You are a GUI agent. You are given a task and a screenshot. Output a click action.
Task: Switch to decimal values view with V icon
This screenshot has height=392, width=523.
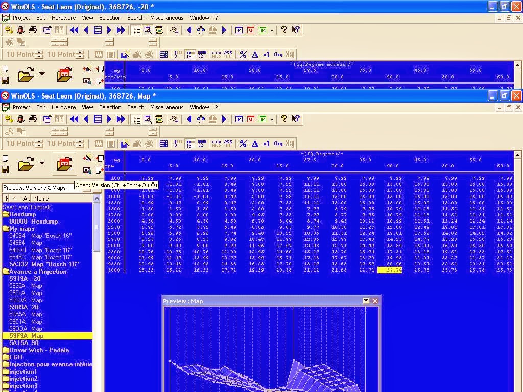[x=251, y=119]
